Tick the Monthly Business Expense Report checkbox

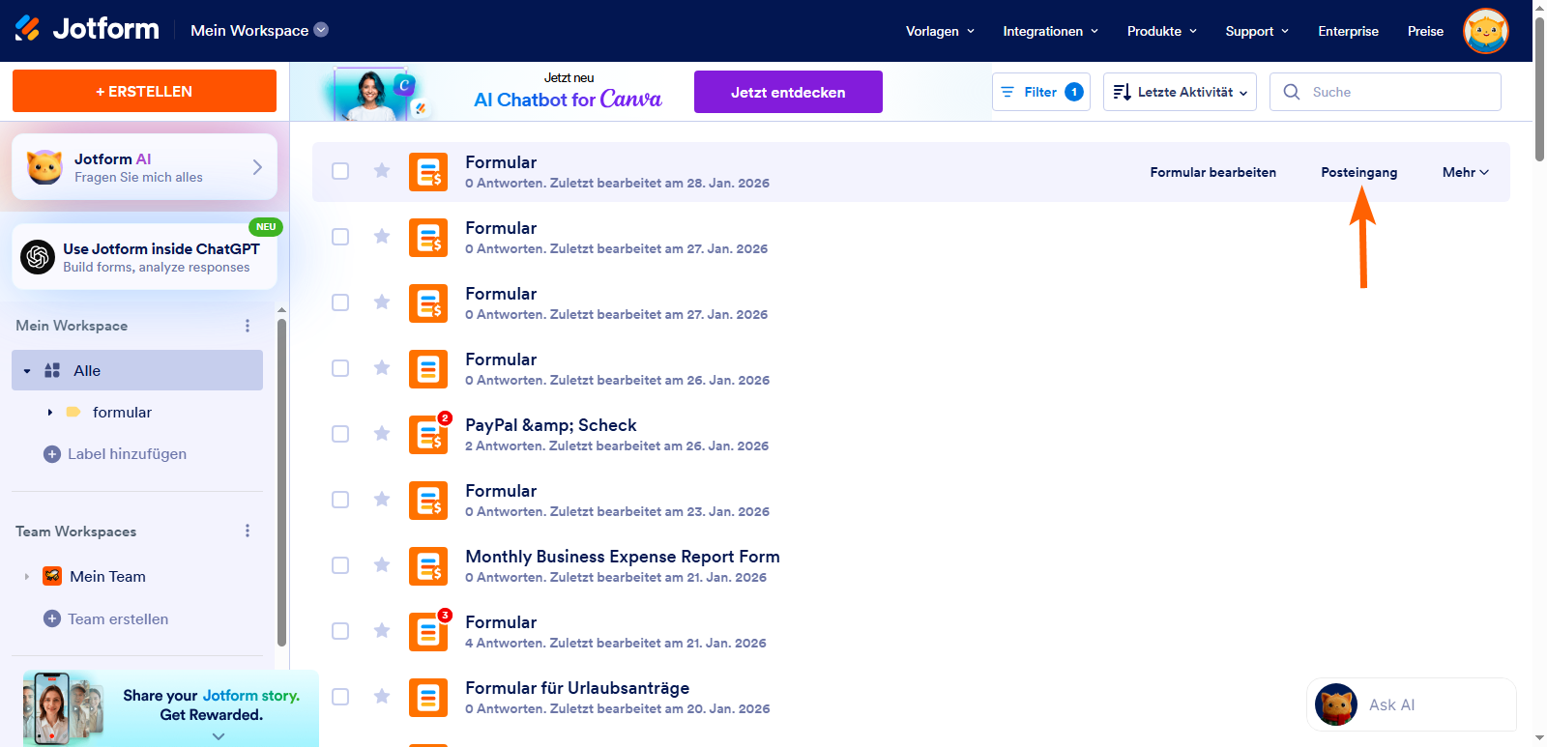pyautogui.click(x=340, y=565)
